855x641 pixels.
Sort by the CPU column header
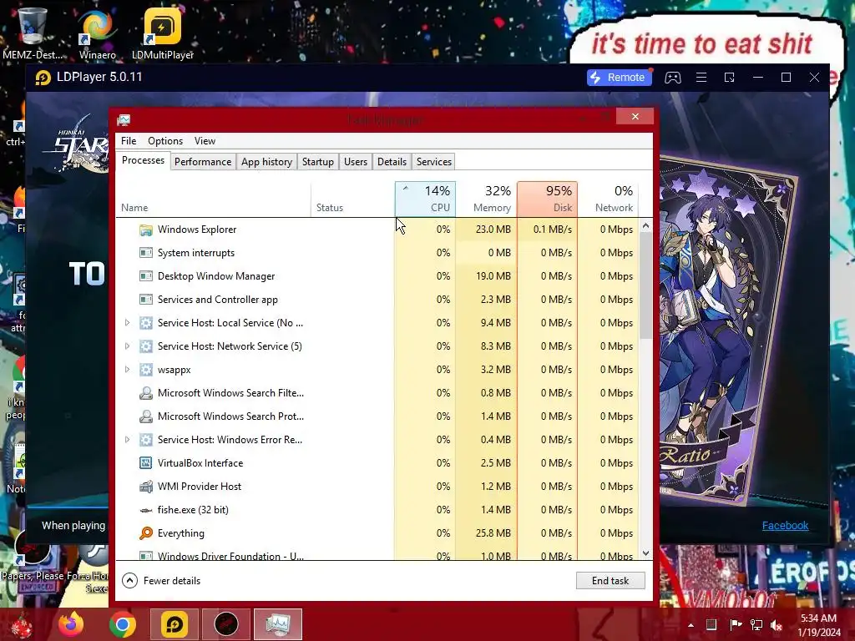coord(425,199)
